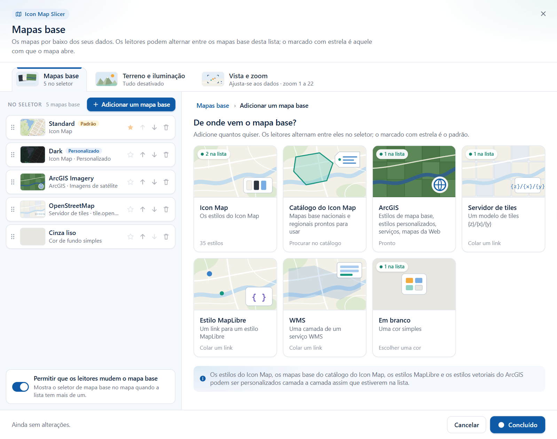This screenshot has height=439, width=557.
Task: Select the ArcGIS source card
Action: click(414, 199)
